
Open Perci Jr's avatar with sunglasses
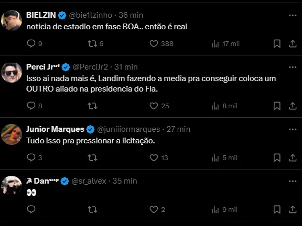tap(12, 73)
